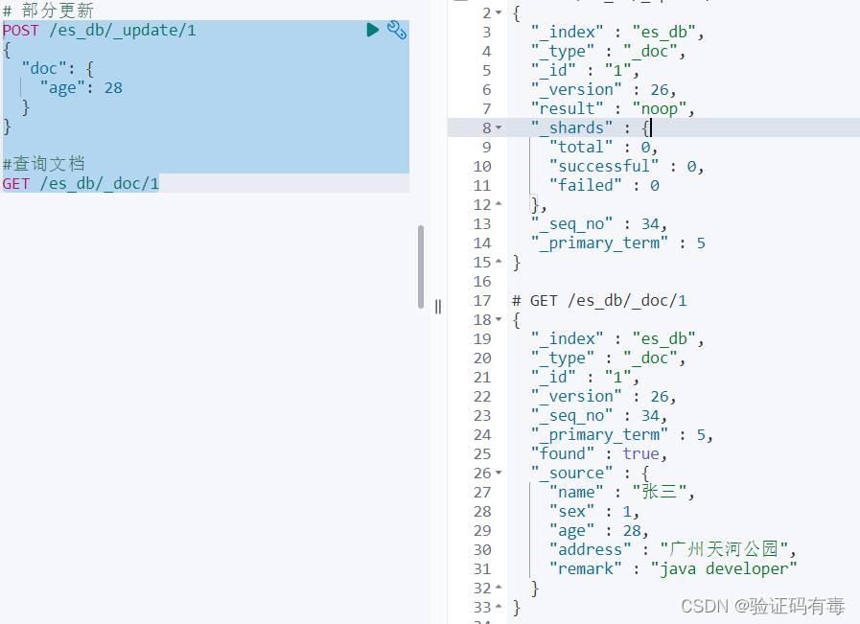
Task: Click the # GET /es_db/_doc/1 output comment
Action: click(599, 300)
